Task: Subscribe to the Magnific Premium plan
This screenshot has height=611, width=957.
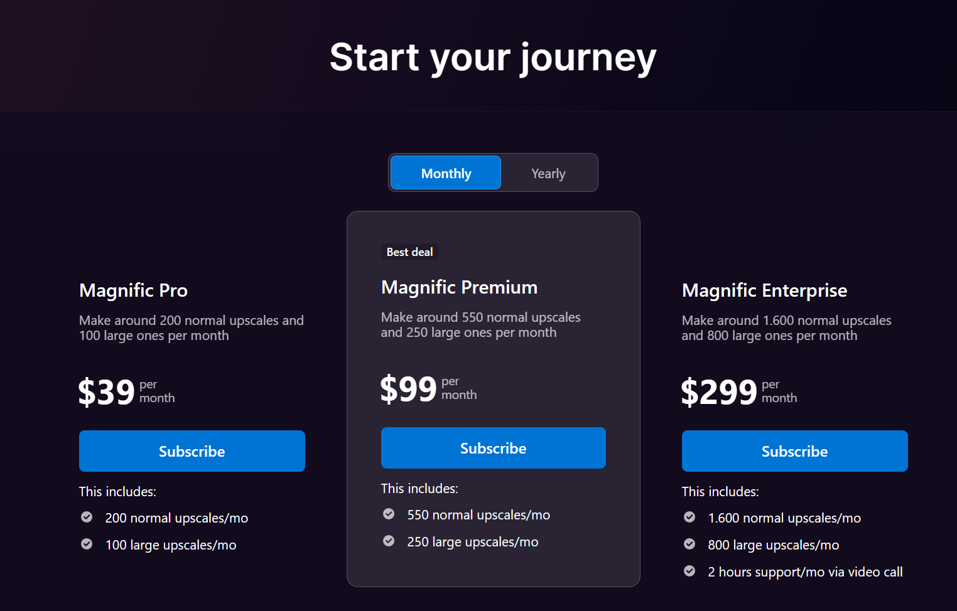Action: (x=493, y=448)
